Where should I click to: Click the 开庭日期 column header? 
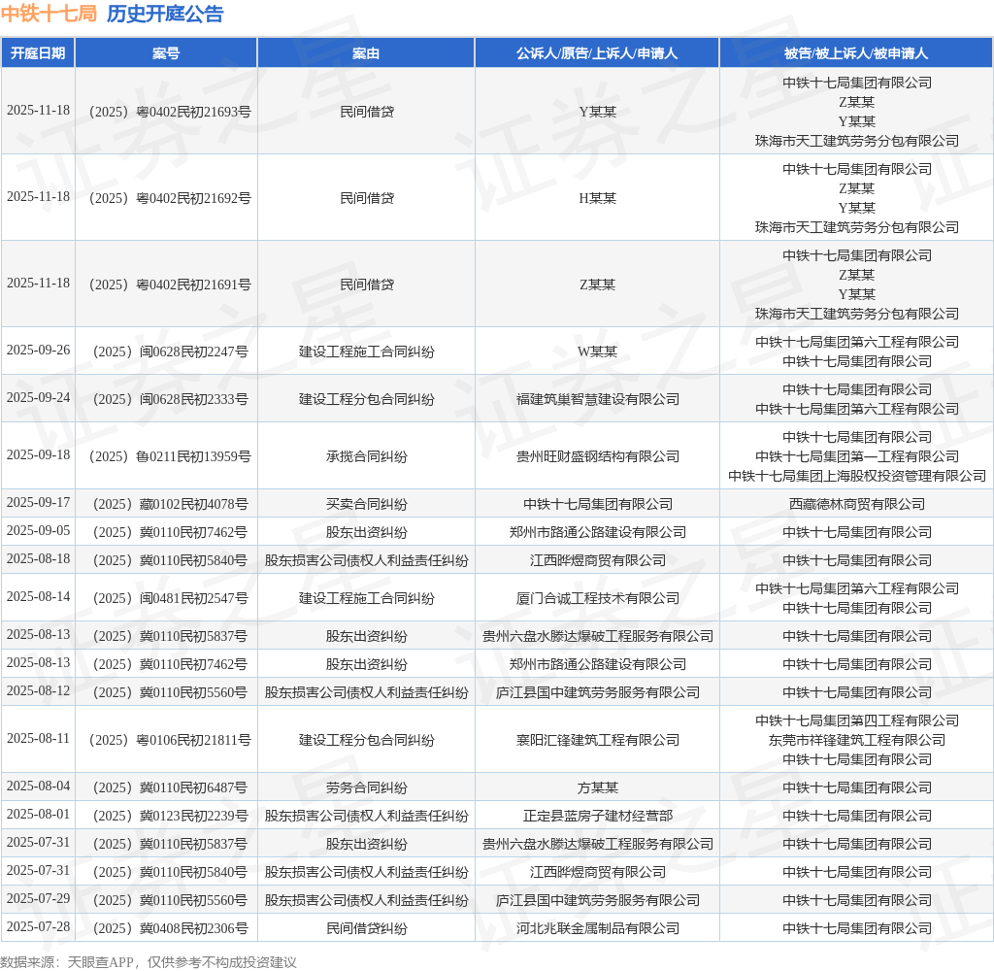click(38, 53)
